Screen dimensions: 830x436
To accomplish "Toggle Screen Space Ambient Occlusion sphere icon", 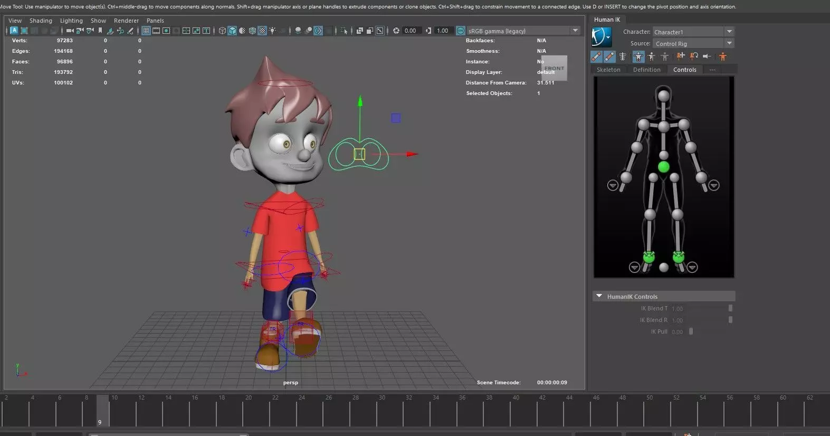I will (x=298, y=31).
